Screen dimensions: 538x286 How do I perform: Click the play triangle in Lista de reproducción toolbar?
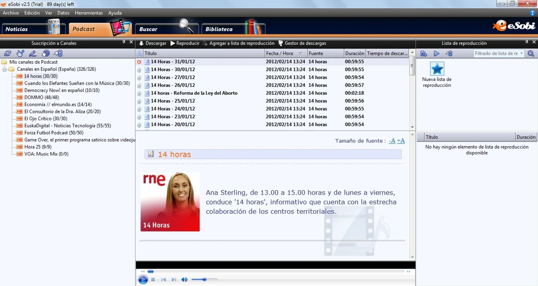(436, 54)
